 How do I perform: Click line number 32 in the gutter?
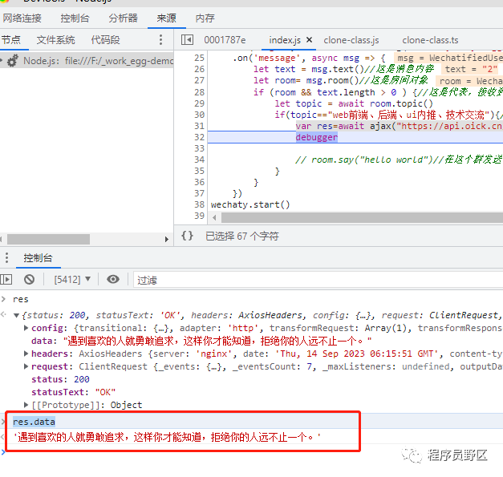tap(199, 137)
